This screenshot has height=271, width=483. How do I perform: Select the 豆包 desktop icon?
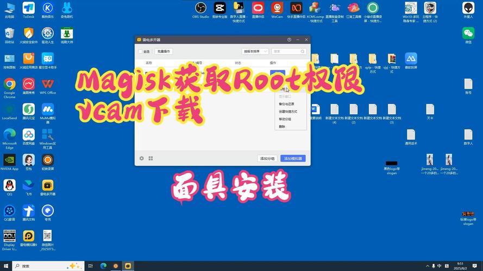coord(29,162)
